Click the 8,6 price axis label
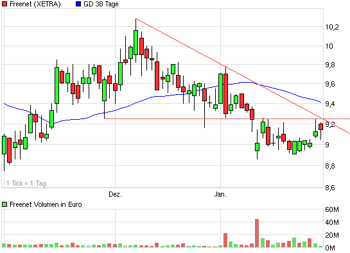The image size is (350, 253). [330, 188]
